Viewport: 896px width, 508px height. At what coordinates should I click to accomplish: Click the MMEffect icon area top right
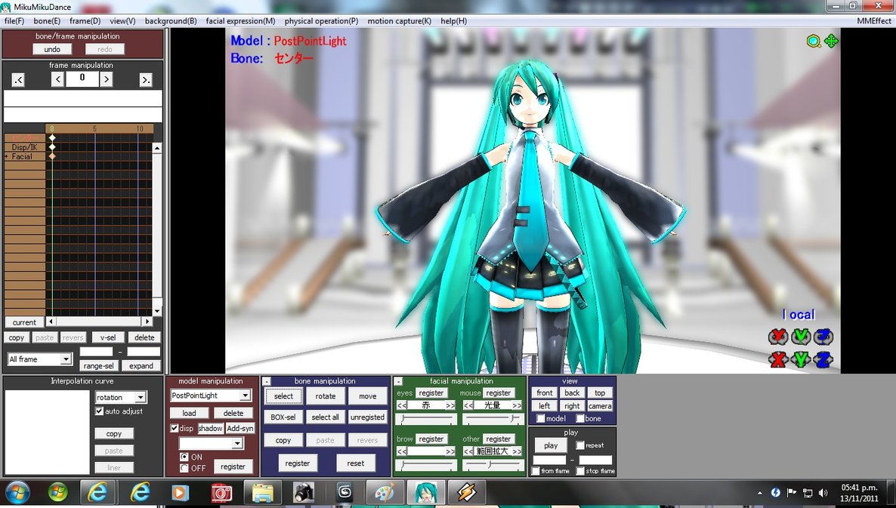click(876, 20)
